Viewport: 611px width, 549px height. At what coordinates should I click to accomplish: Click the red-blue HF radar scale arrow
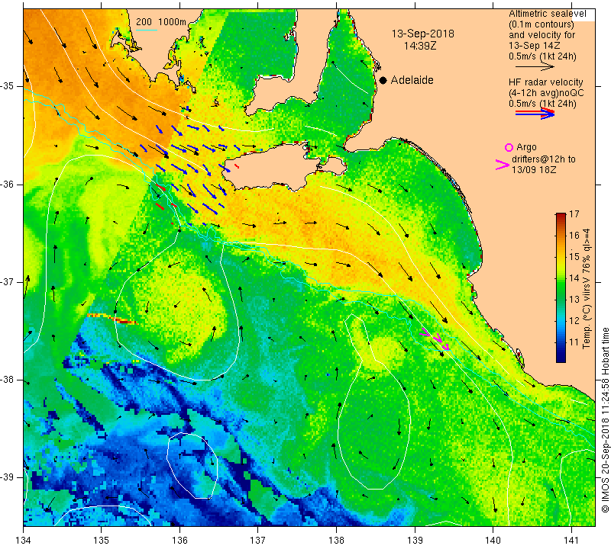pyautogui.click(x=535, y=114)
